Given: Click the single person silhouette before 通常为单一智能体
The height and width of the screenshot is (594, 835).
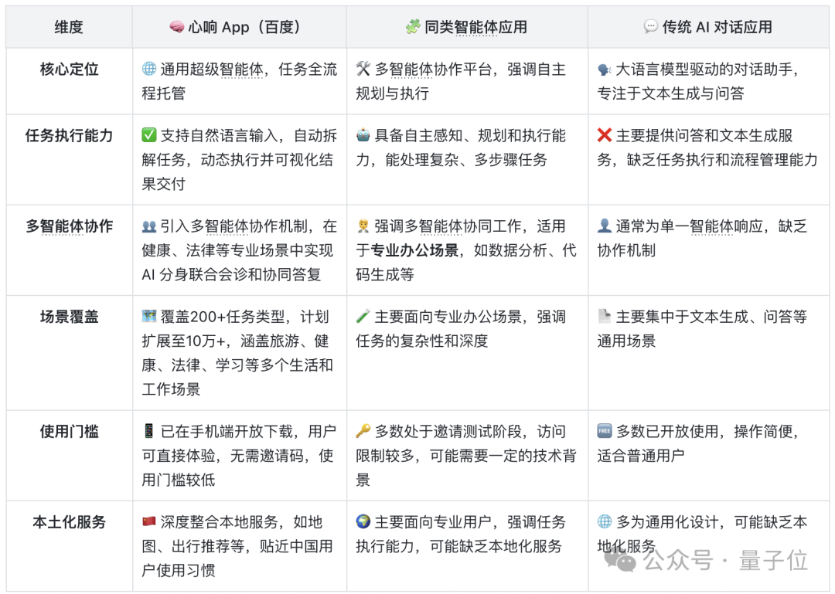Looking at the screenshot, I should click(605, 226).
